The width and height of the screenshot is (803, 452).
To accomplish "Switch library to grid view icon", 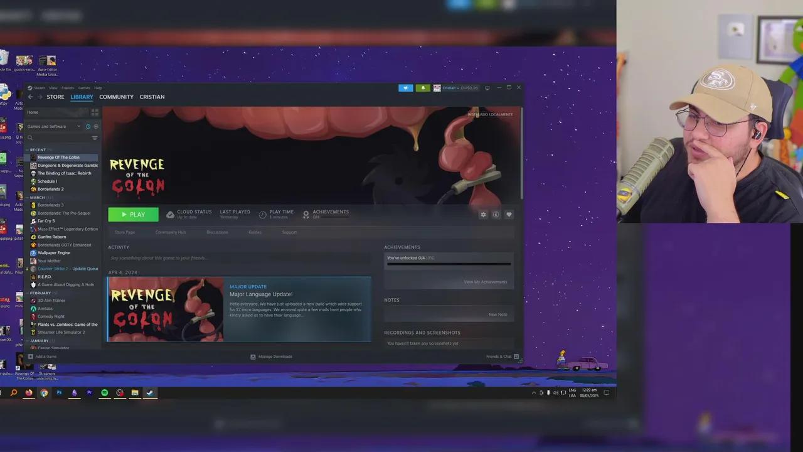I will point(95,112).
